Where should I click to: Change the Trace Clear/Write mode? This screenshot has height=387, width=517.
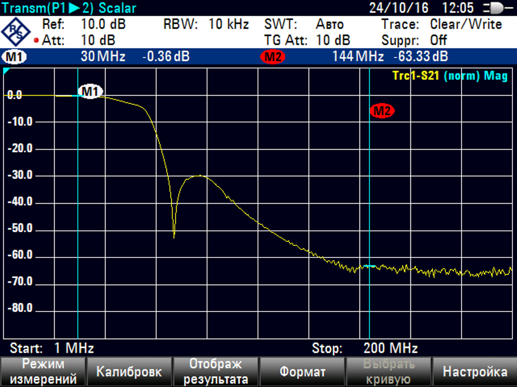pos(466,24)
